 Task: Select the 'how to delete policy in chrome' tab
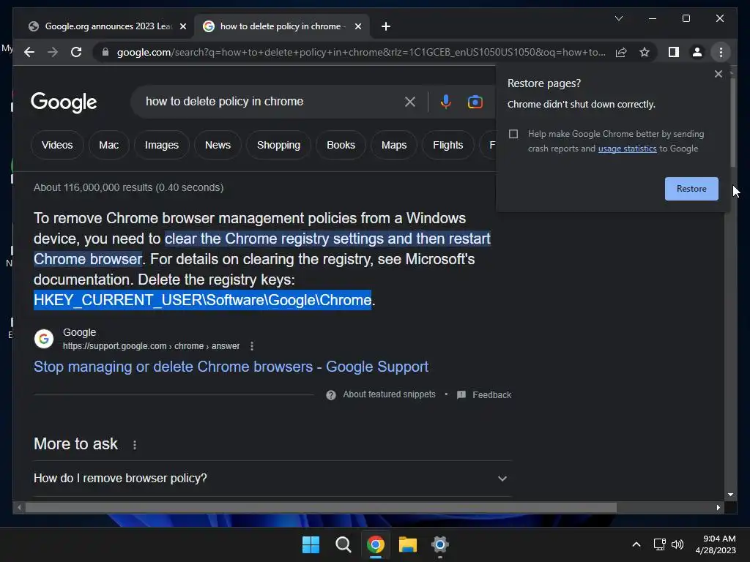point(281,26)
